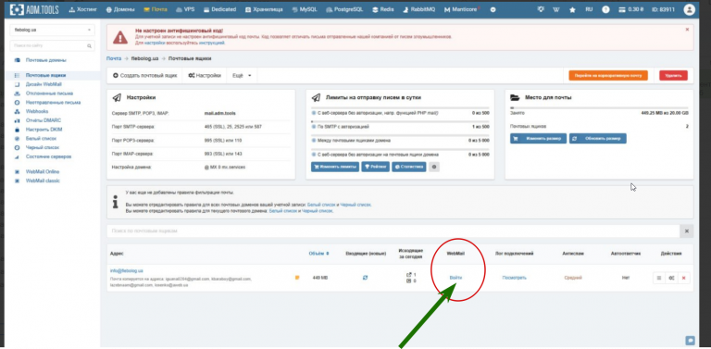Open the info@flebolog.ua mailbox link
This screenshot has width=711, height=349.
click(x=126, y=270)
